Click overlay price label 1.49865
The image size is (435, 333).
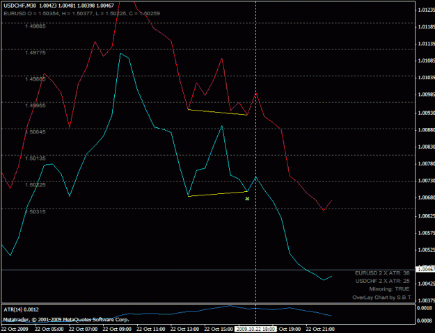pyautogui.click(x=35, y=79)
